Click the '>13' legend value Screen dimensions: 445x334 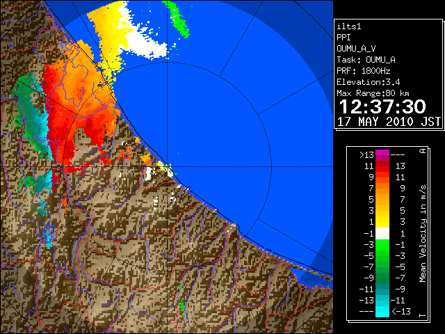point(367,155)
